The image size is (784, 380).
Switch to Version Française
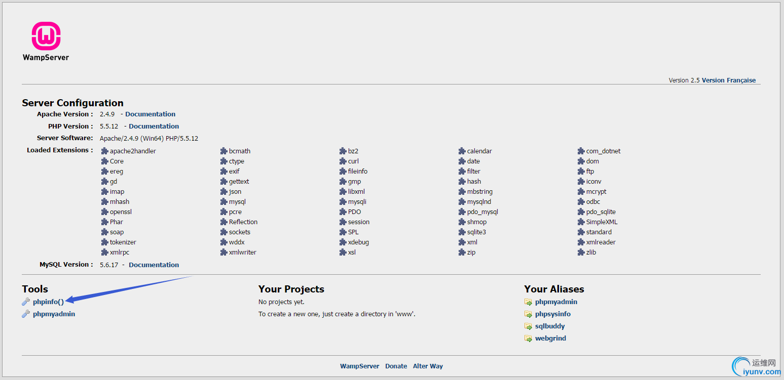[x=729, y=80]
